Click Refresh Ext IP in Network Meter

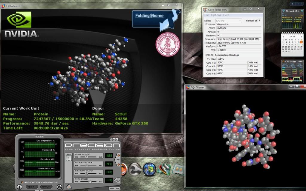pos(287,17)
